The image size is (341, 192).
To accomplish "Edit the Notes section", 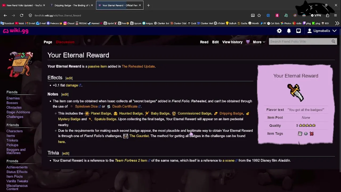I will [x=65, y=94].
